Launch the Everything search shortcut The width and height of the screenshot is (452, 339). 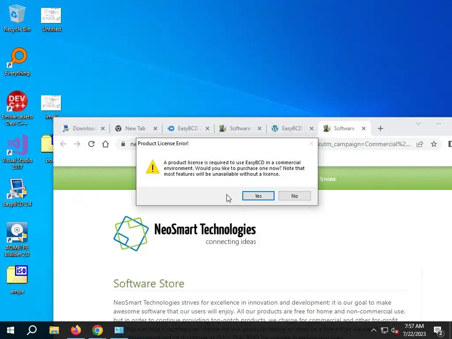point(17,62)
